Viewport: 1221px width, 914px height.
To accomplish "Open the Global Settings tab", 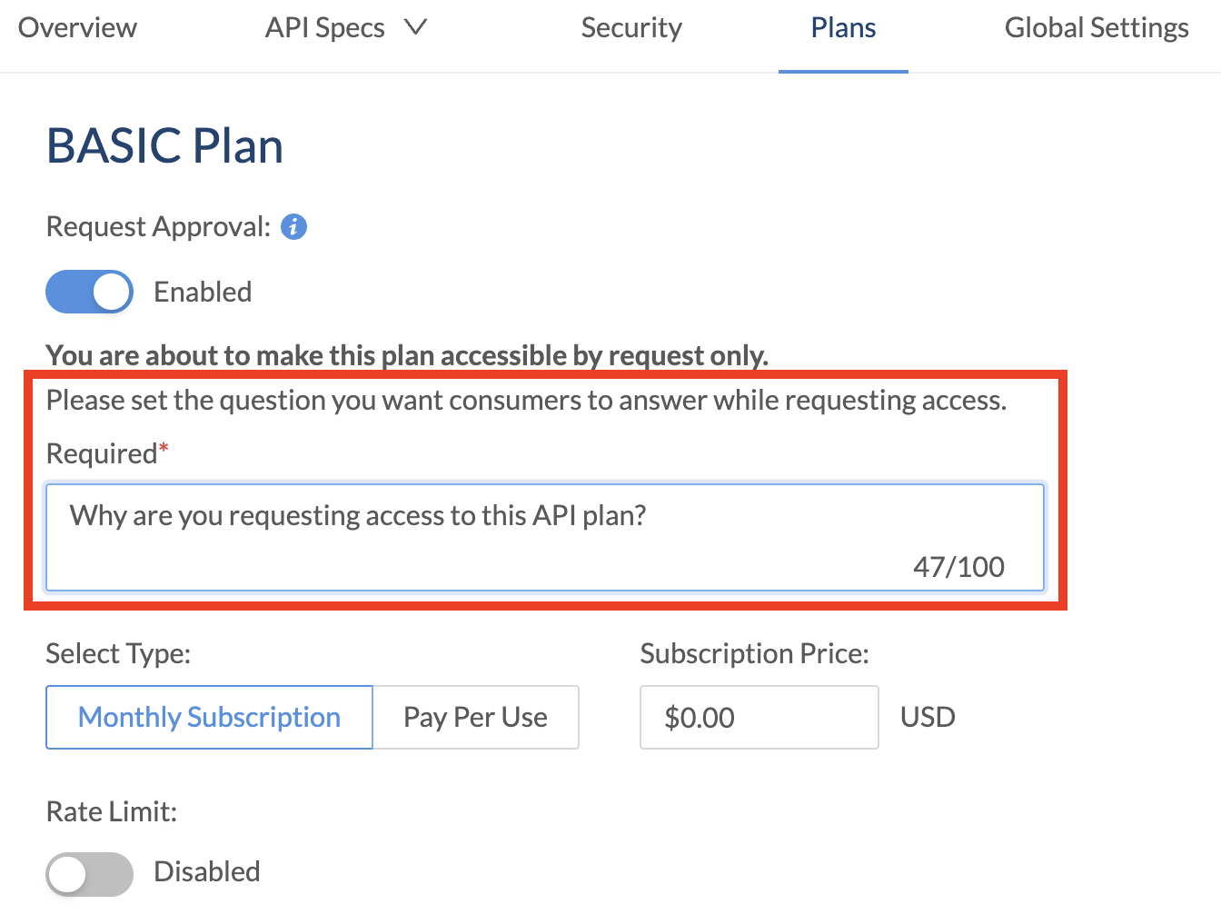I will (x=1097, y=28).
